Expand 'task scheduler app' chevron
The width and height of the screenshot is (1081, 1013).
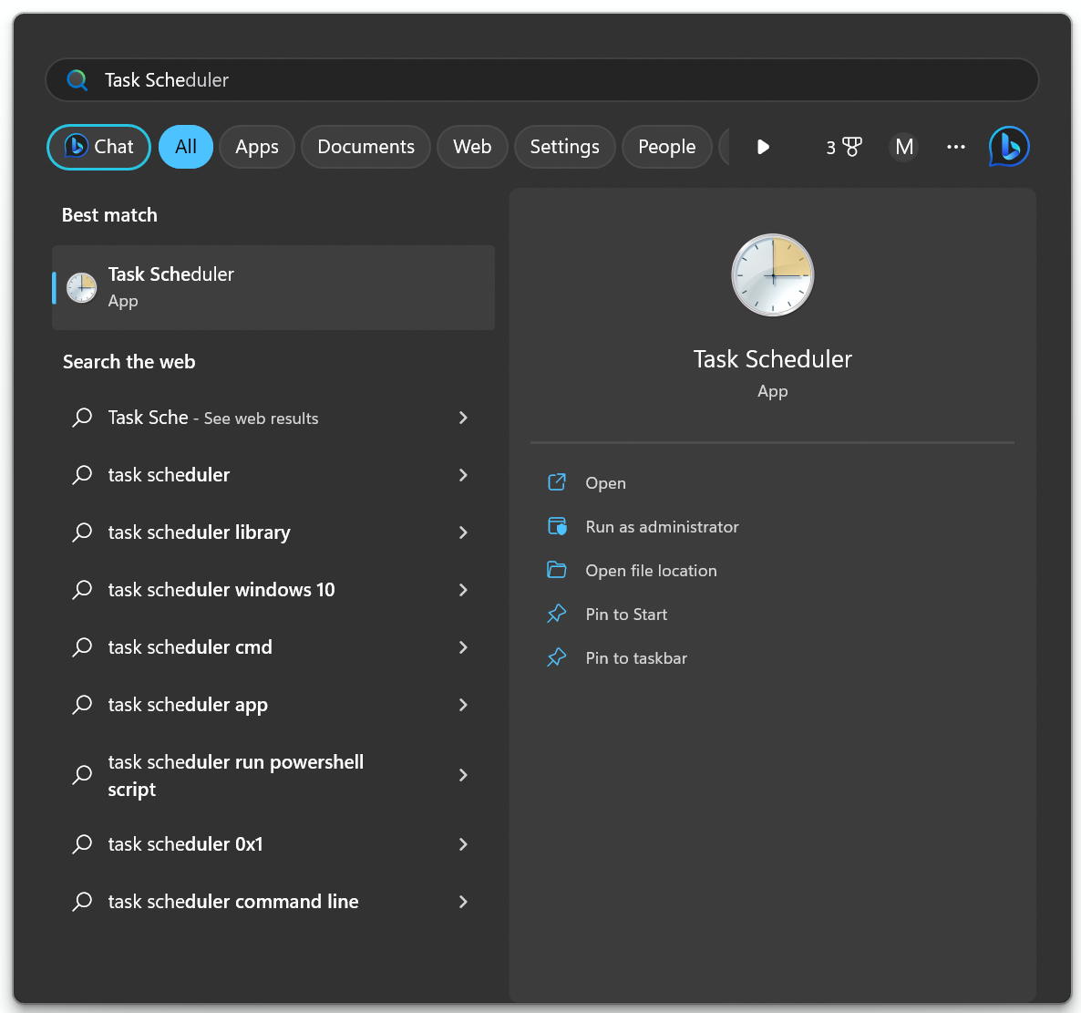pos(463,705)
